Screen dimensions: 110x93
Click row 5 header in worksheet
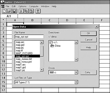(x=3, y=41)
